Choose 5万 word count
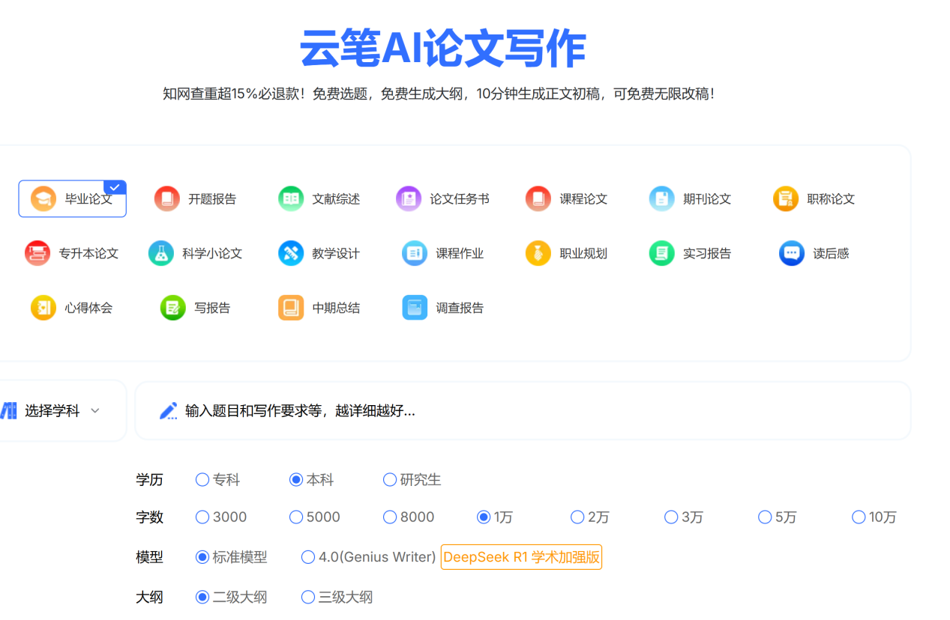950x620 pixels. coord(778,517)
